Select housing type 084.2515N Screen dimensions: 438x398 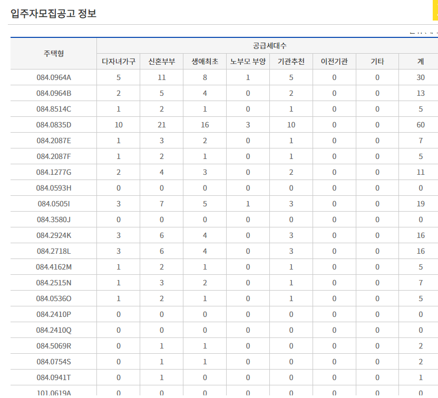(54, 283)
